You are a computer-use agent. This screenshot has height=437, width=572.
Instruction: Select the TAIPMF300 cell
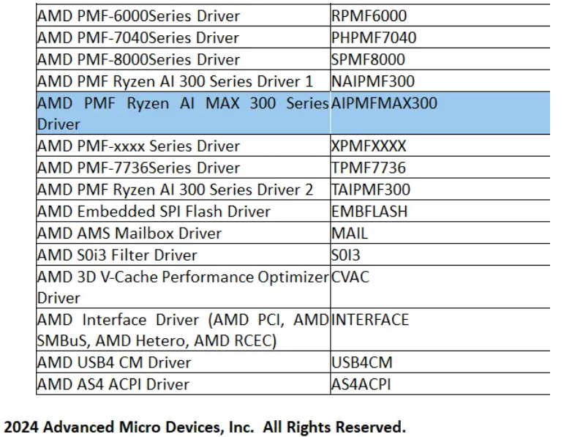[371, 190]
